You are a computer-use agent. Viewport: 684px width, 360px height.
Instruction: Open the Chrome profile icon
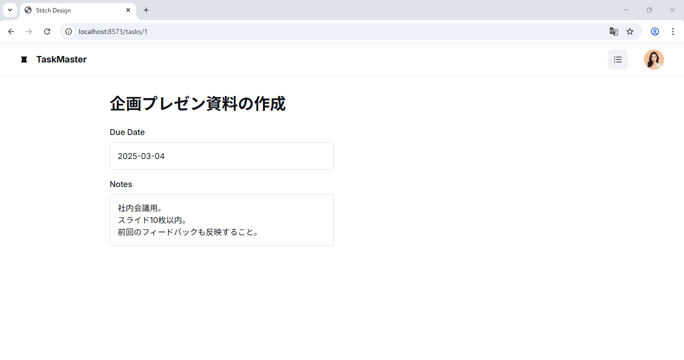[655, 31]
